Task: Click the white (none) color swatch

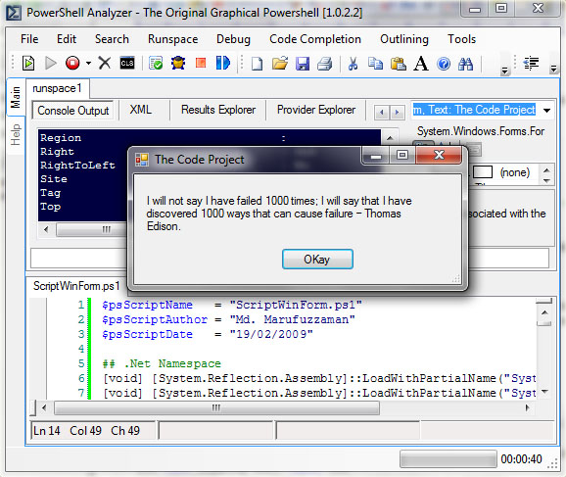Action: pos(483,172)
